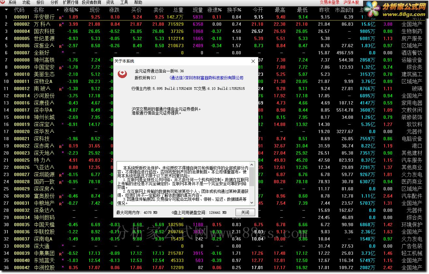This screenshot has width=429, height=274.
Task: Select the 东旭蓝天 stock name
Action: (x=44, y=260)
